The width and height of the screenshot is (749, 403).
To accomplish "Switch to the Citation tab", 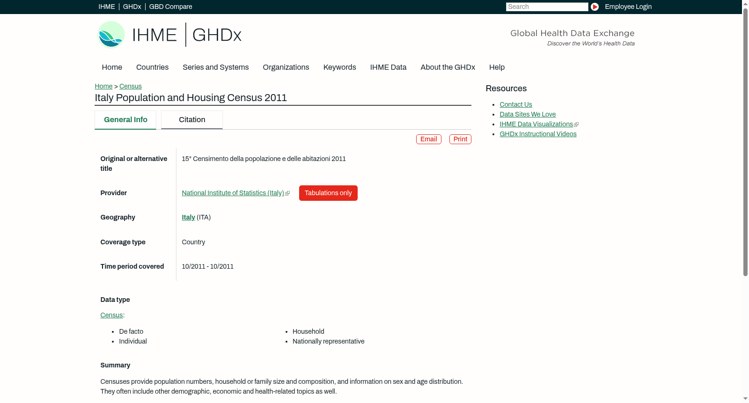I will 192,120.
